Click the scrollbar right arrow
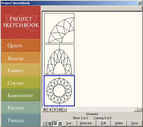The image size is (143, 127). (140, 110)
